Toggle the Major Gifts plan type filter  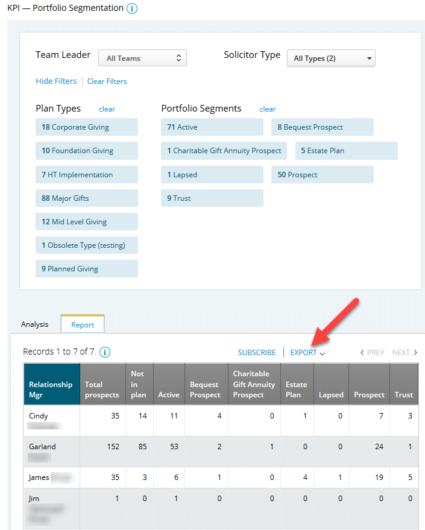tap(87, 198)
